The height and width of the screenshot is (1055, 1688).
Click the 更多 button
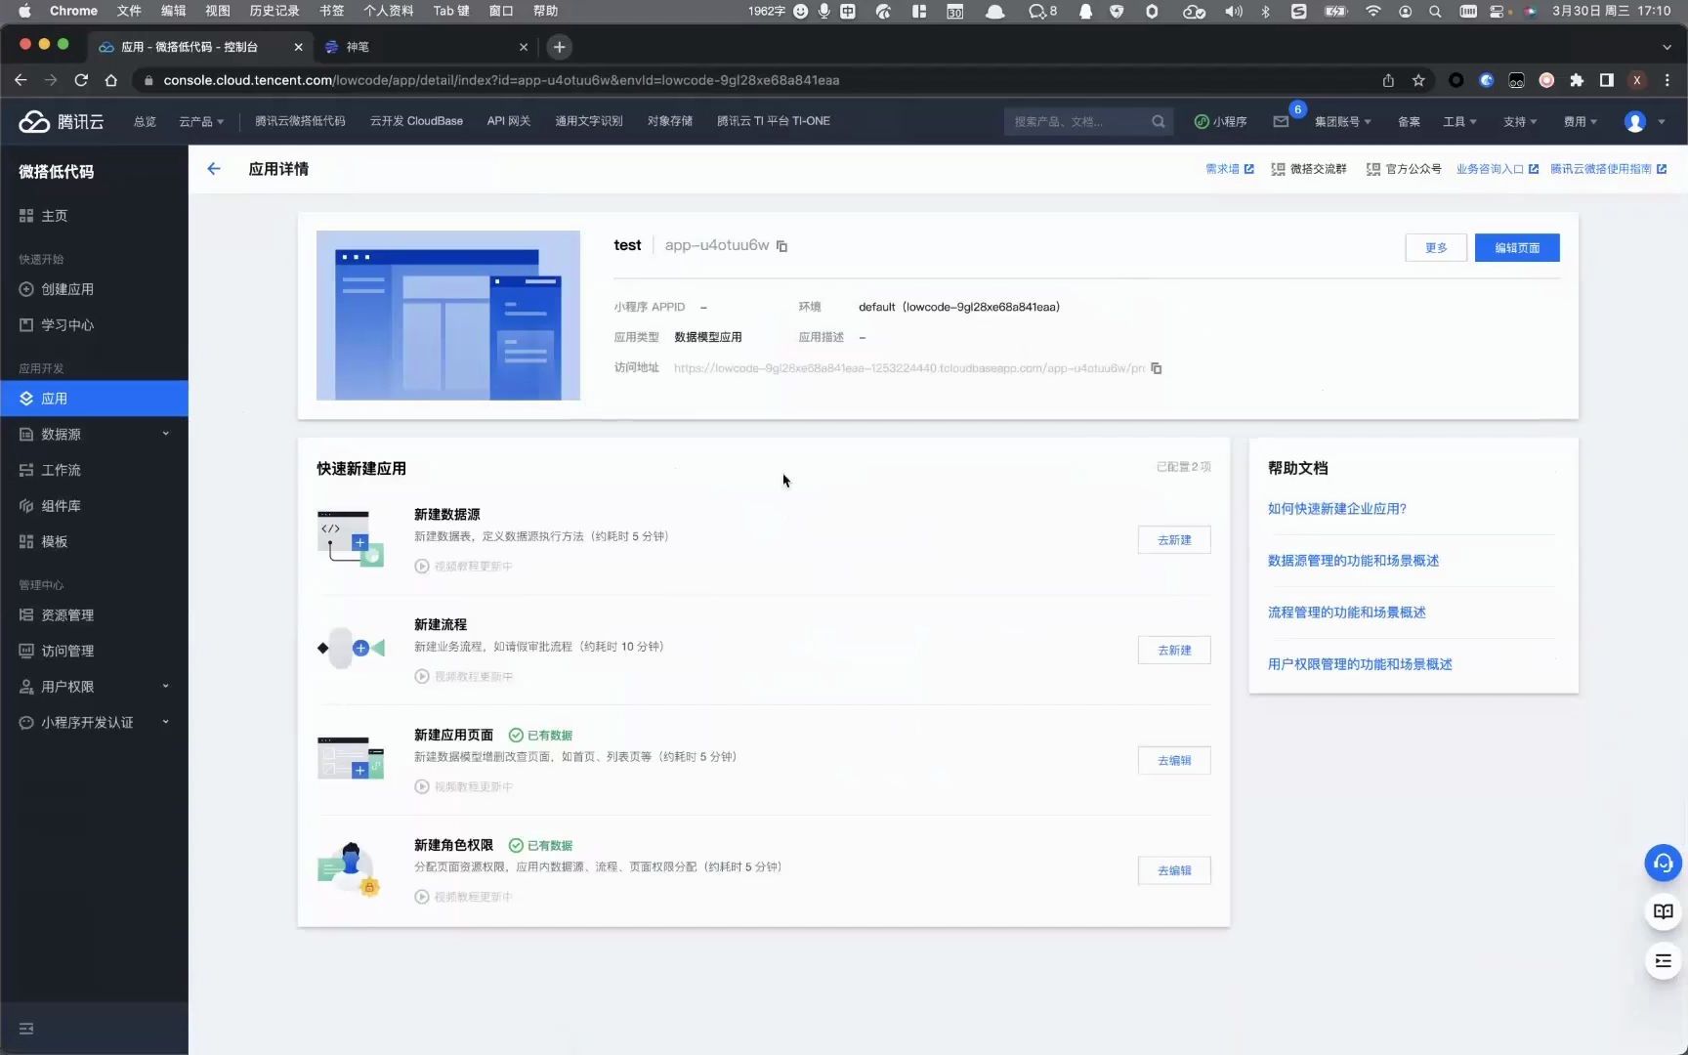1436,248
